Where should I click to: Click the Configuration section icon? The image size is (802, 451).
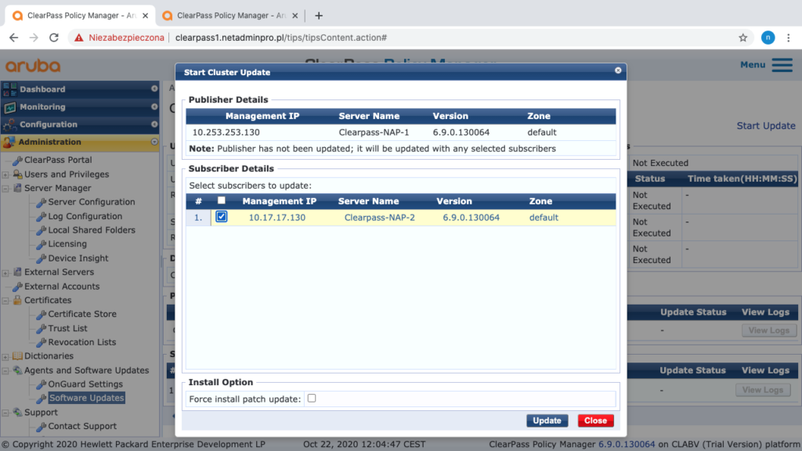pyautogui.click(x=10, y=124)
